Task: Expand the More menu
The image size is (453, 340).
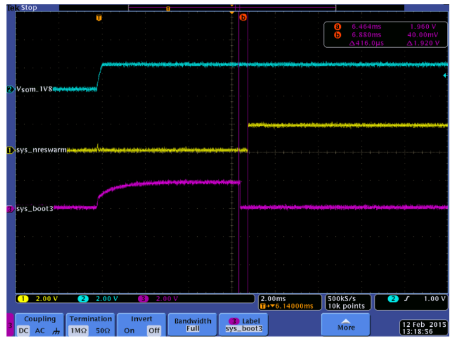Action: click(346, 325)
